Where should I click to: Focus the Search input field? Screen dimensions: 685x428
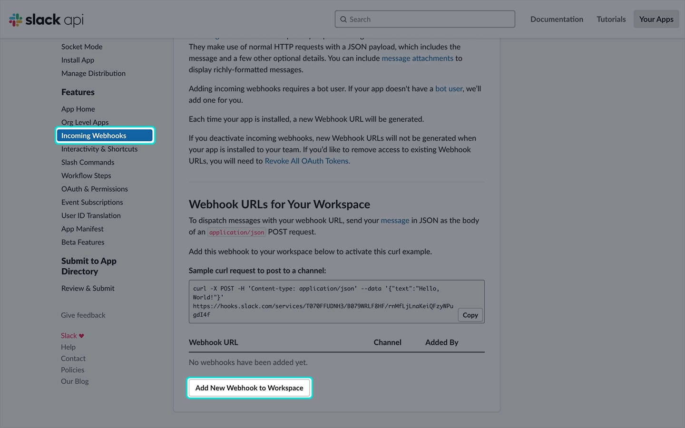(x=428, y=19)
